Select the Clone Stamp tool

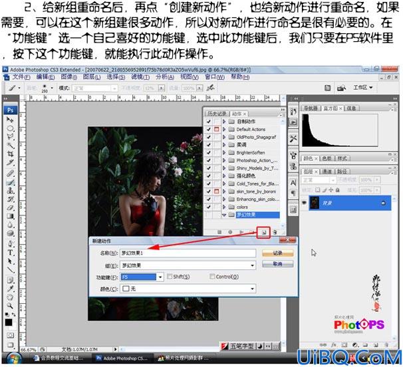coord(10,191)
